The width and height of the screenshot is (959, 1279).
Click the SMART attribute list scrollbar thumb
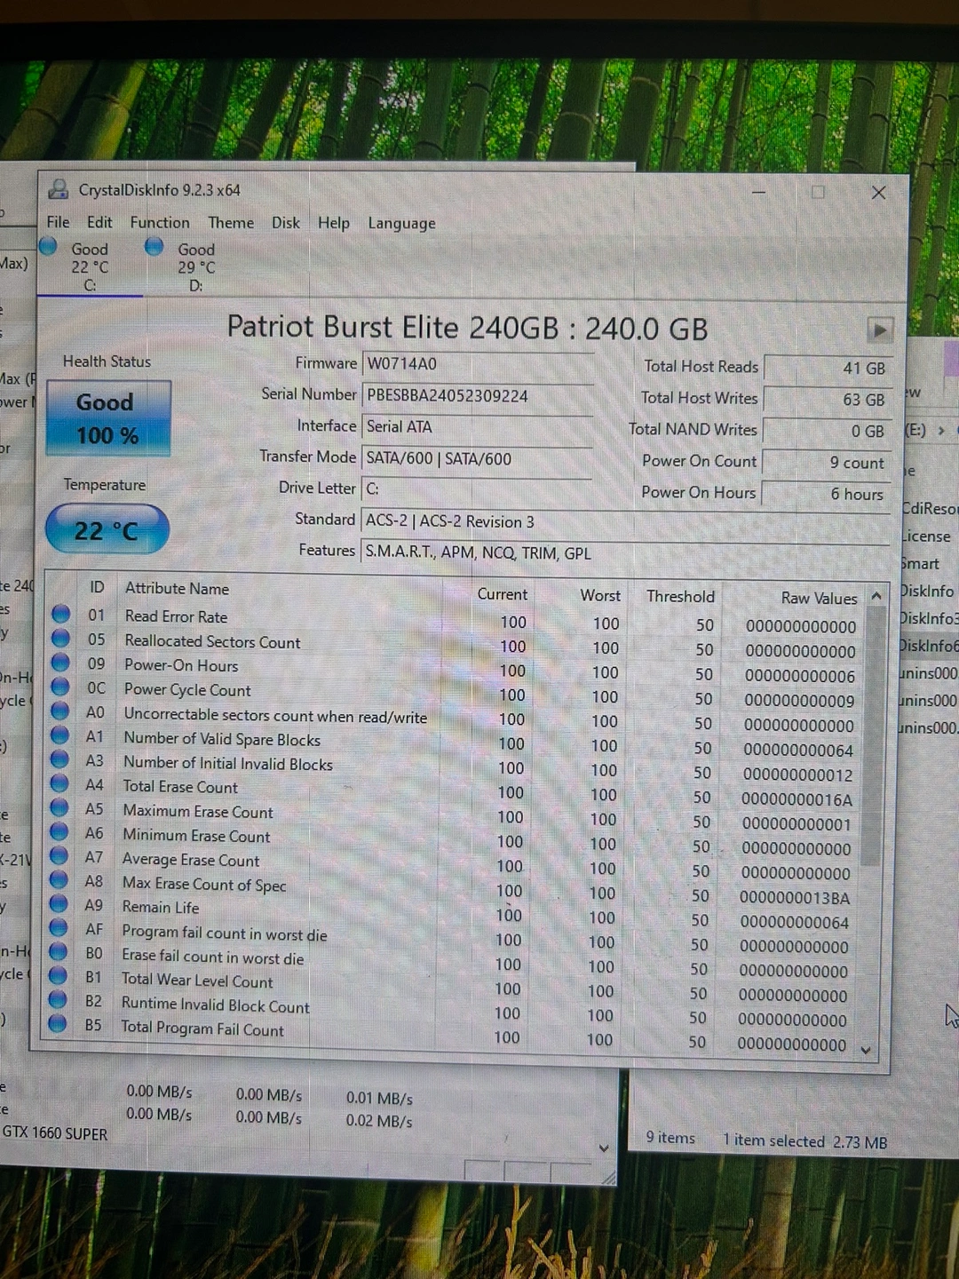tap(872, 735)
